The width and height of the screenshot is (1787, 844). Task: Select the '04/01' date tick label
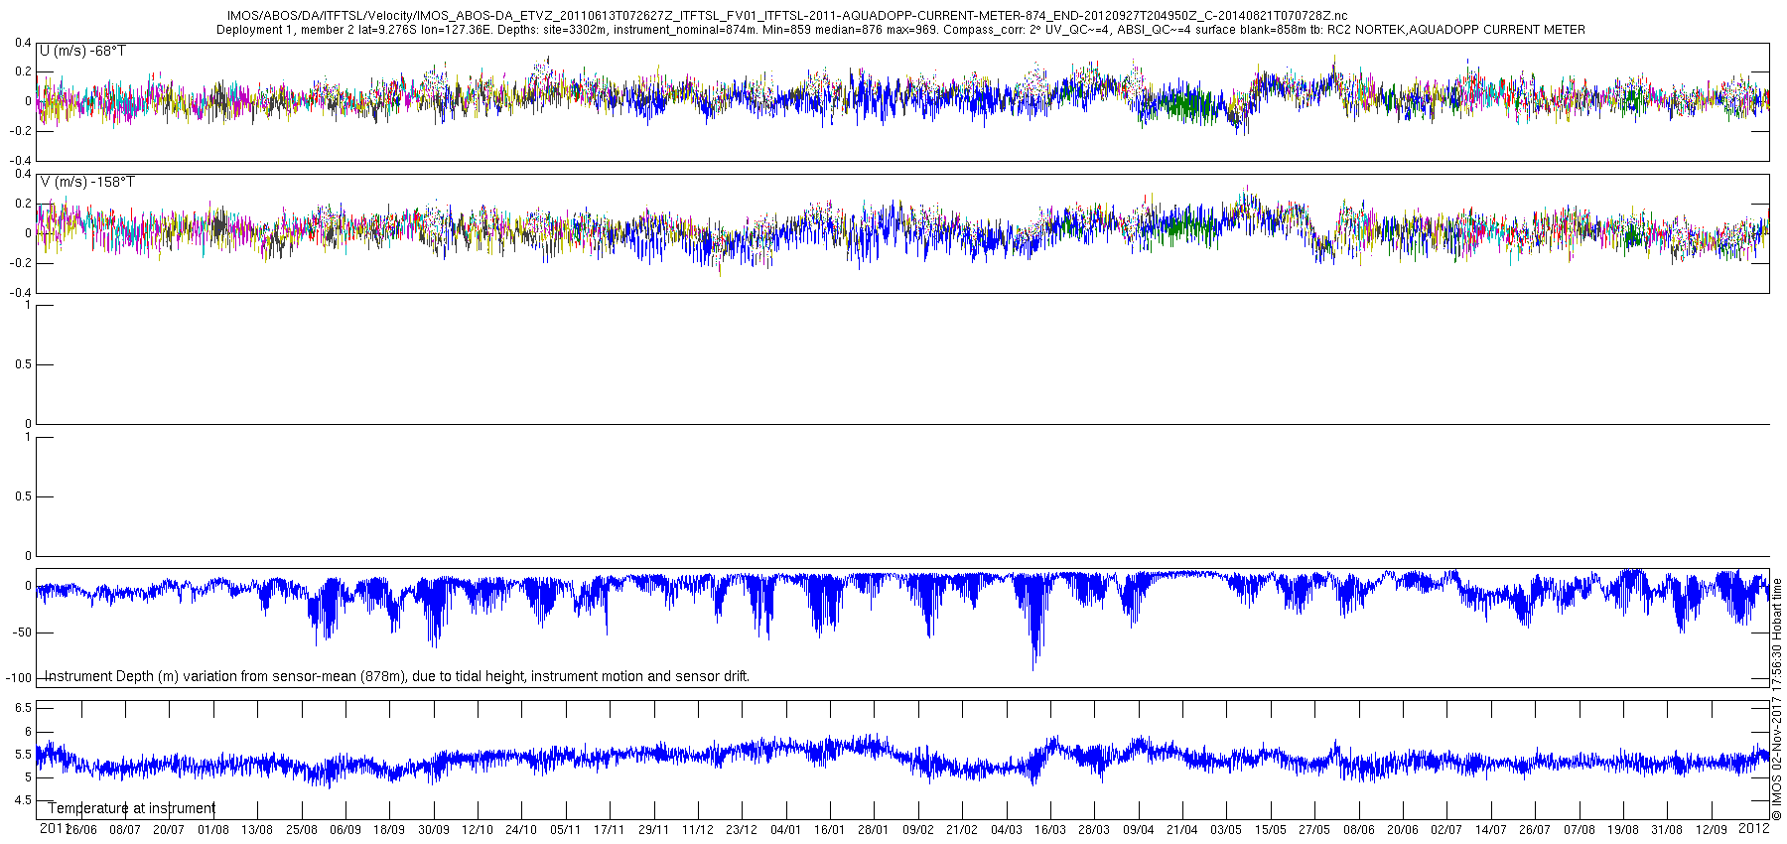click(785, 830)
